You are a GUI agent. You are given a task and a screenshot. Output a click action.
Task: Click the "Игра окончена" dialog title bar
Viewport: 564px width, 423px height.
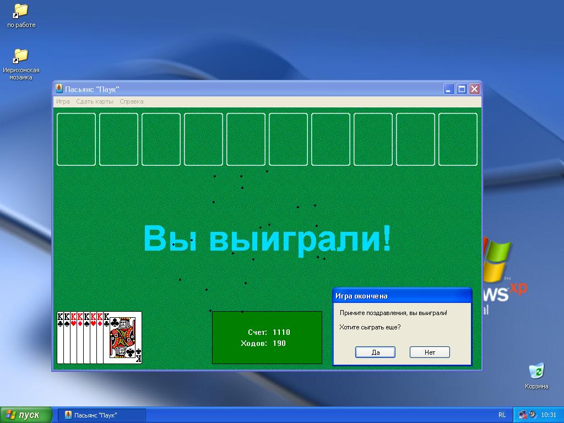point(402,296)
